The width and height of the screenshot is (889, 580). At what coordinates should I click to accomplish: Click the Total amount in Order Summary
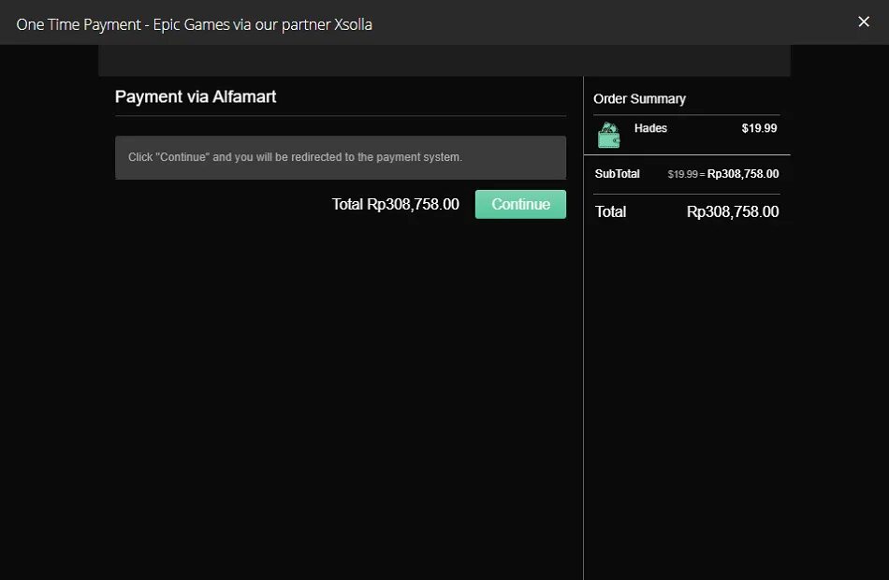click(733, 211)
